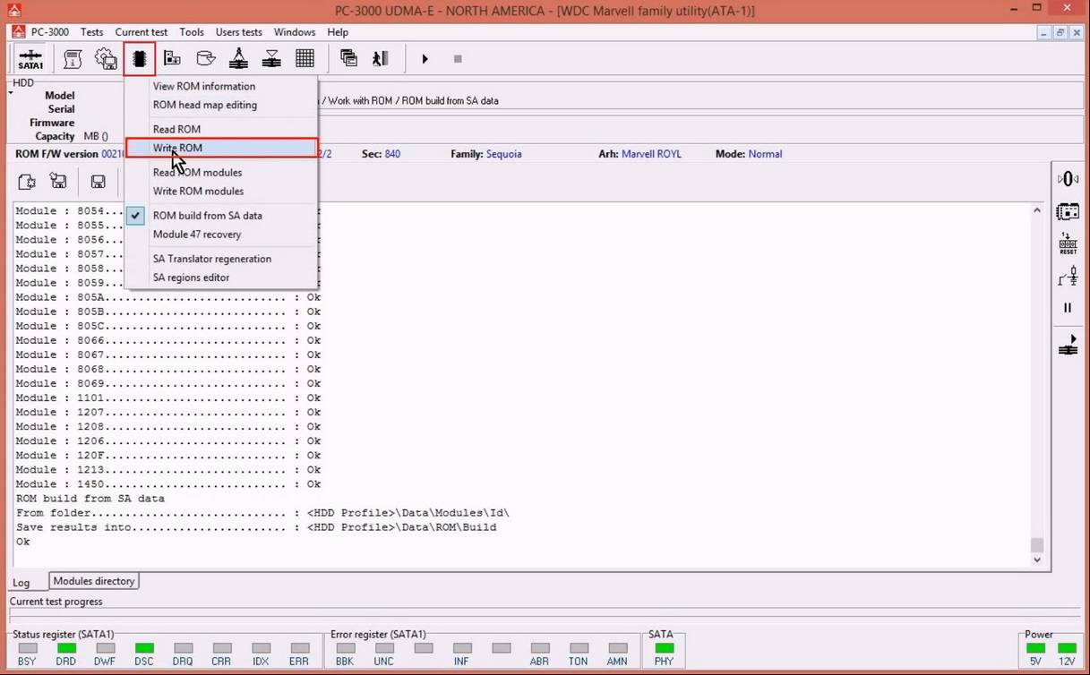Click the controller board icon in sidebar
This screenshot has height=675, width=1090.
point(1067,212)
